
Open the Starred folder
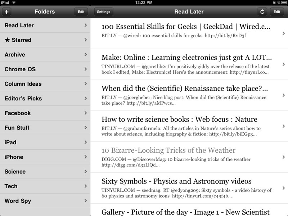(x=45, y=40)
